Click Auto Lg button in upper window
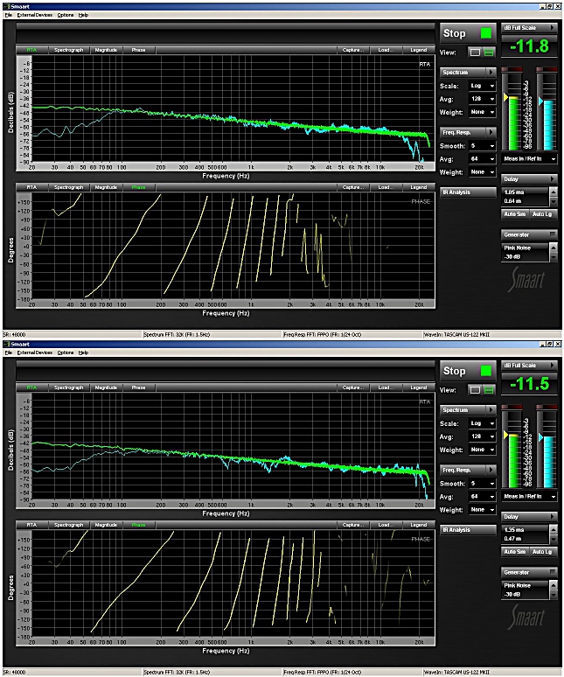 [542, 213]
